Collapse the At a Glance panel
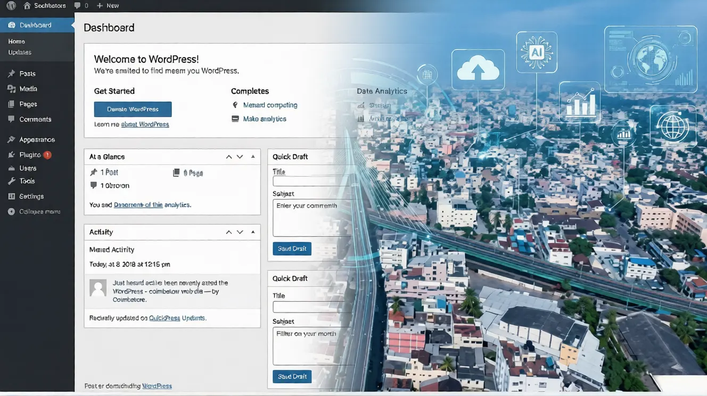 [x=253, y=157]
